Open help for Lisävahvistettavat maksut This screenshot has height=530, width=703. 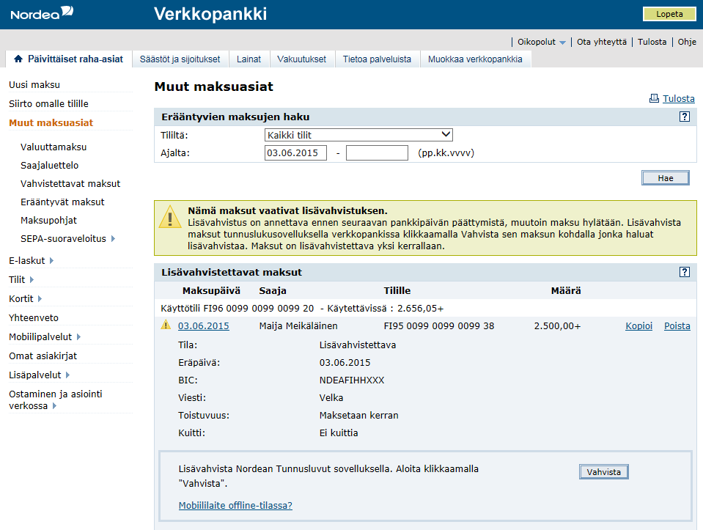click(685, 271)
